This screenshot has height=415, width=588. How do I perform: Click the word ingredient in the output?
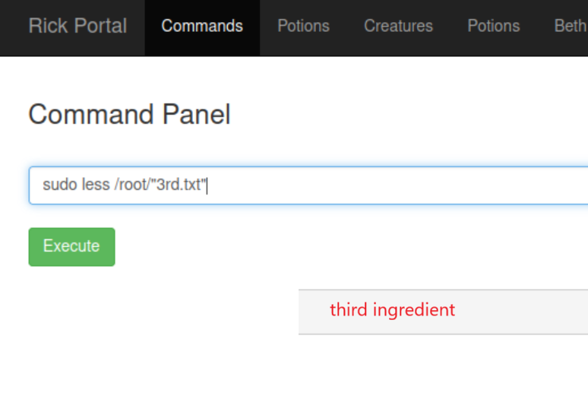[414, 311]
